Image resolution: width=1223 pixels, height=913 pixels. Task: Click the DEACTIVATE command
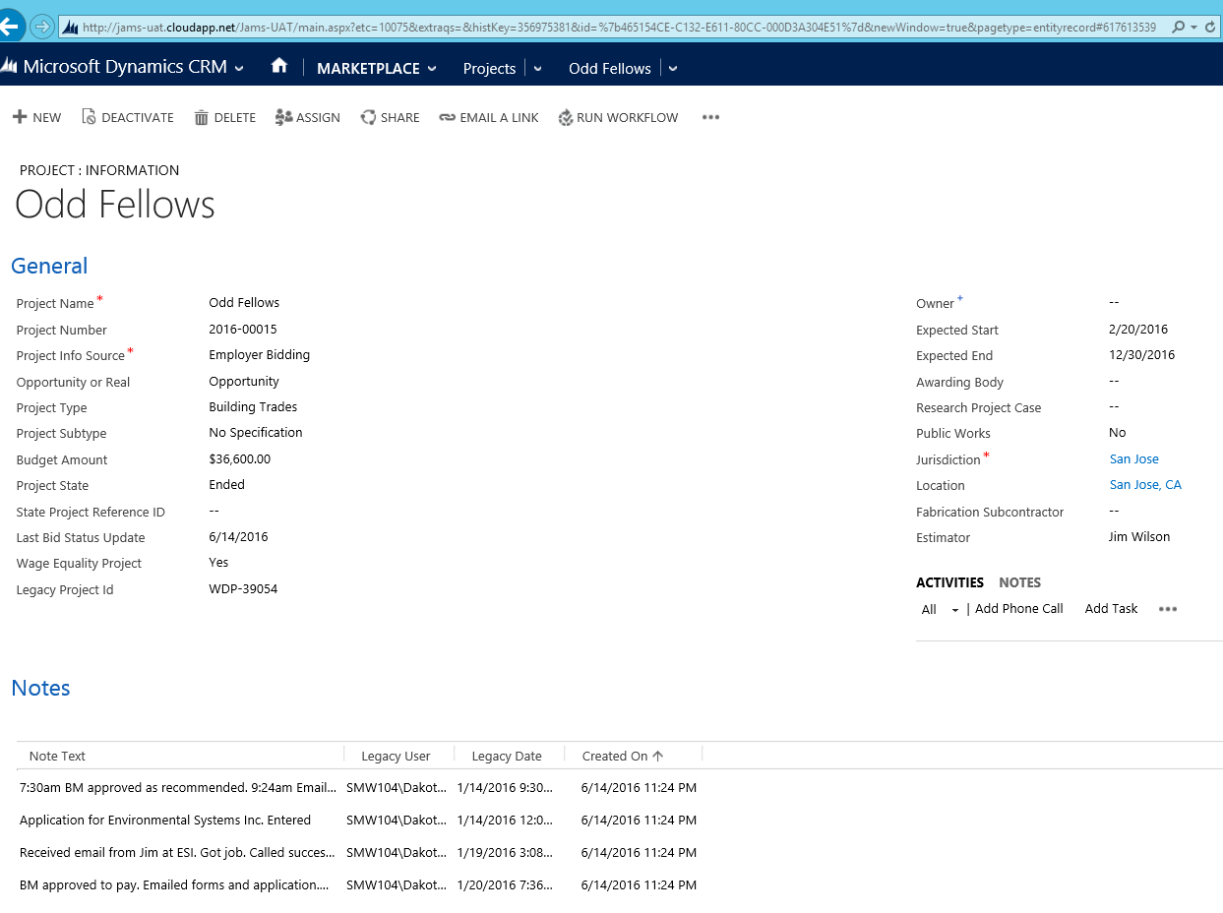tap(127, 117)
